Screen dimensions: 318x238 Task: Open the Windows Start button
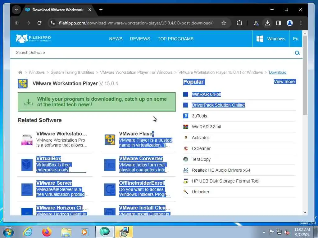pos(8,232)
